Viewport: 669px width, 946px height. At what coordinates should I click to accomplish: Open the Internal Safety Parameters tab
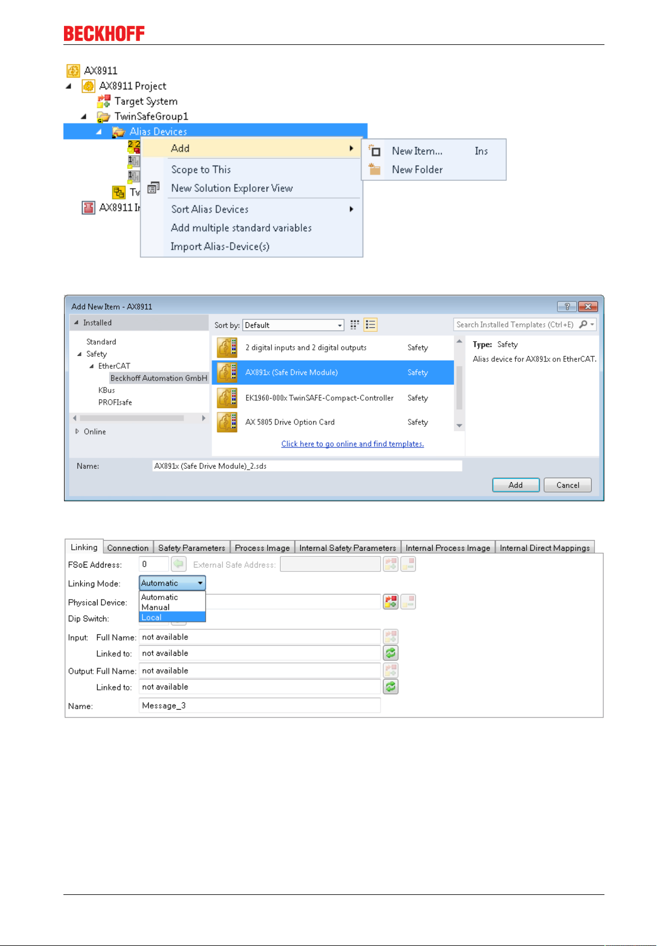coord(347,548)
